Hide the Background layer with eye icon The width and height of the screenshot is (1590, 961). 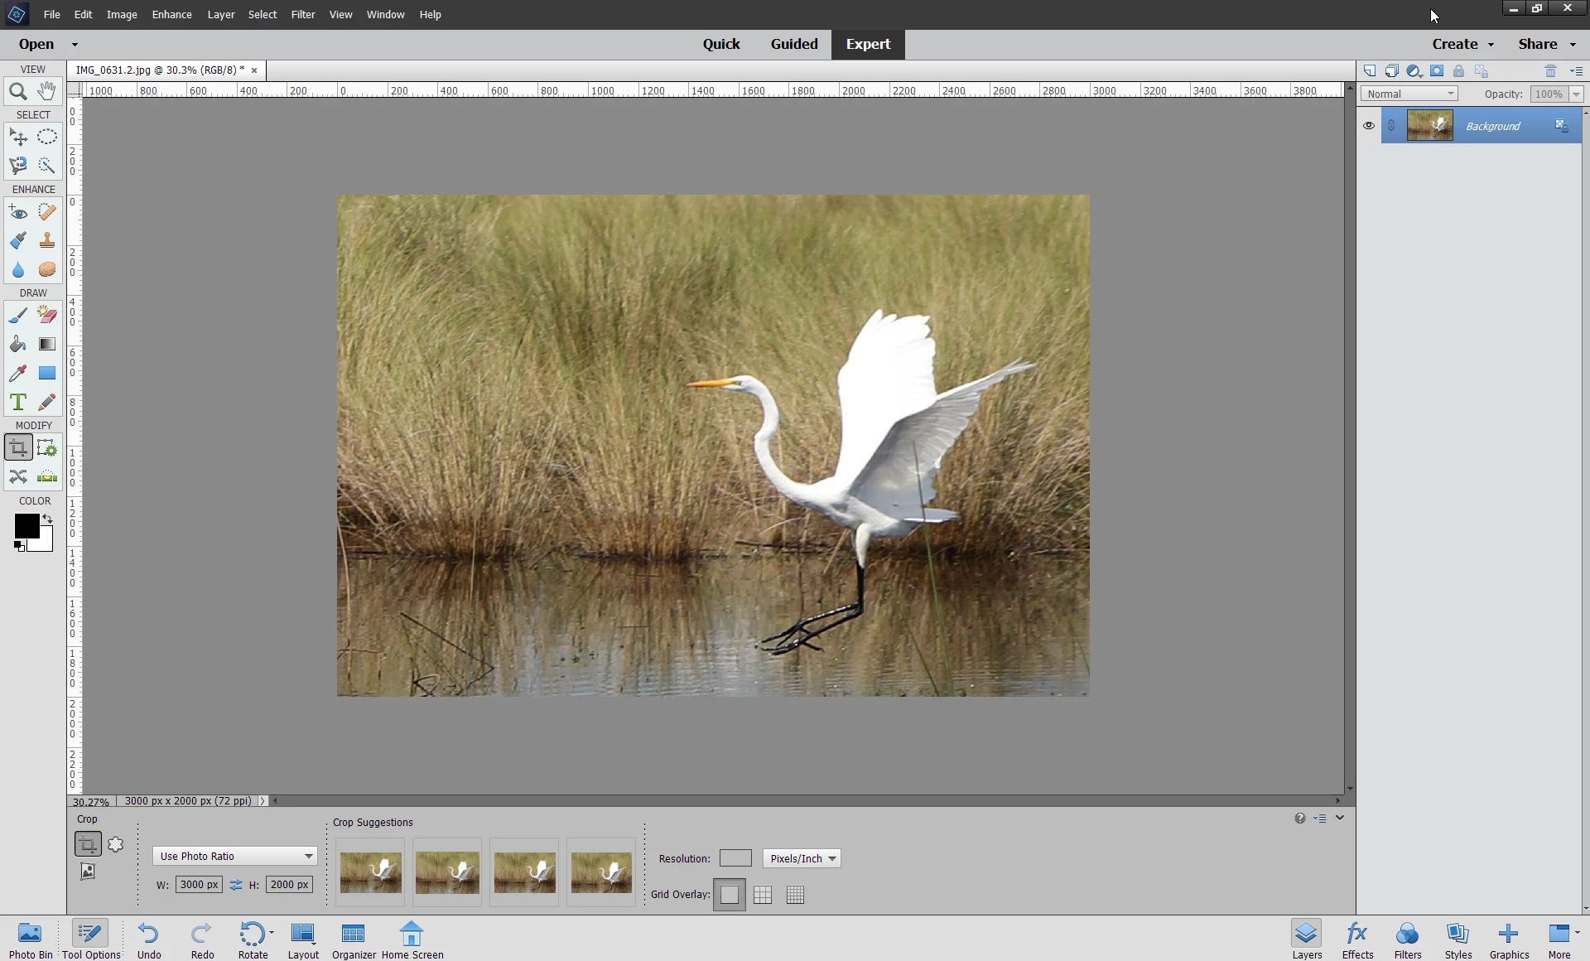[x=1368, y=126]
